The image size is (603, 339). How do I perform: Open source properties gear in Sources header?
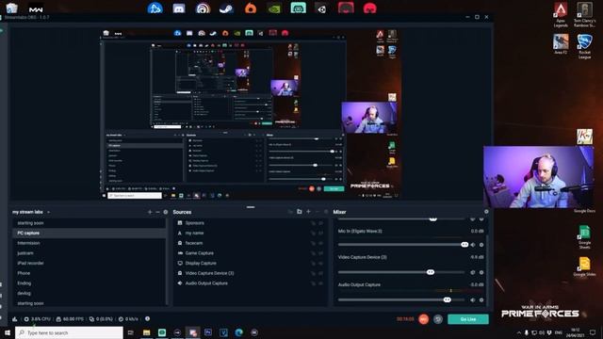point(326,212)
